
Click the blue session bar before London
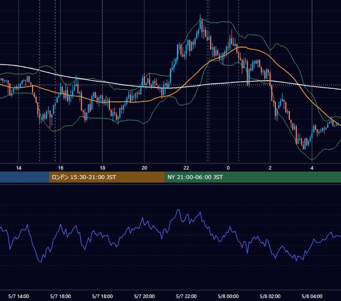point(25,177)
